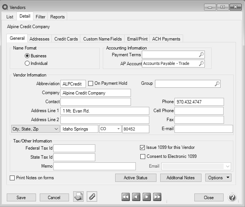The height and width of the screenshot is (207, 245).
Task: Go to next vendor record
Action: click(147, 197)
